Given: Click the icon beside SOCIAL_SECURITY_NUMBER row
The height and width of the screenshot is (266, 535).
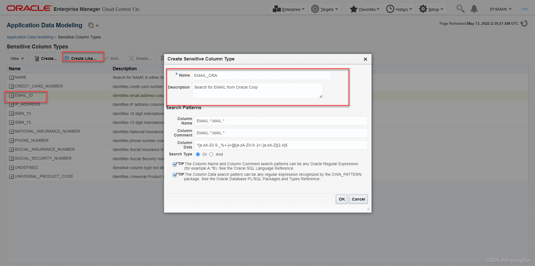Looking at the screenshot, I should [11, 158].
